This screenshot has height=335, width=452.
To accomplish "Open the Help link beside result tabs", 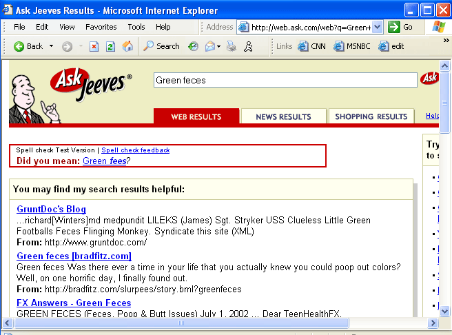I will [433, 116].
